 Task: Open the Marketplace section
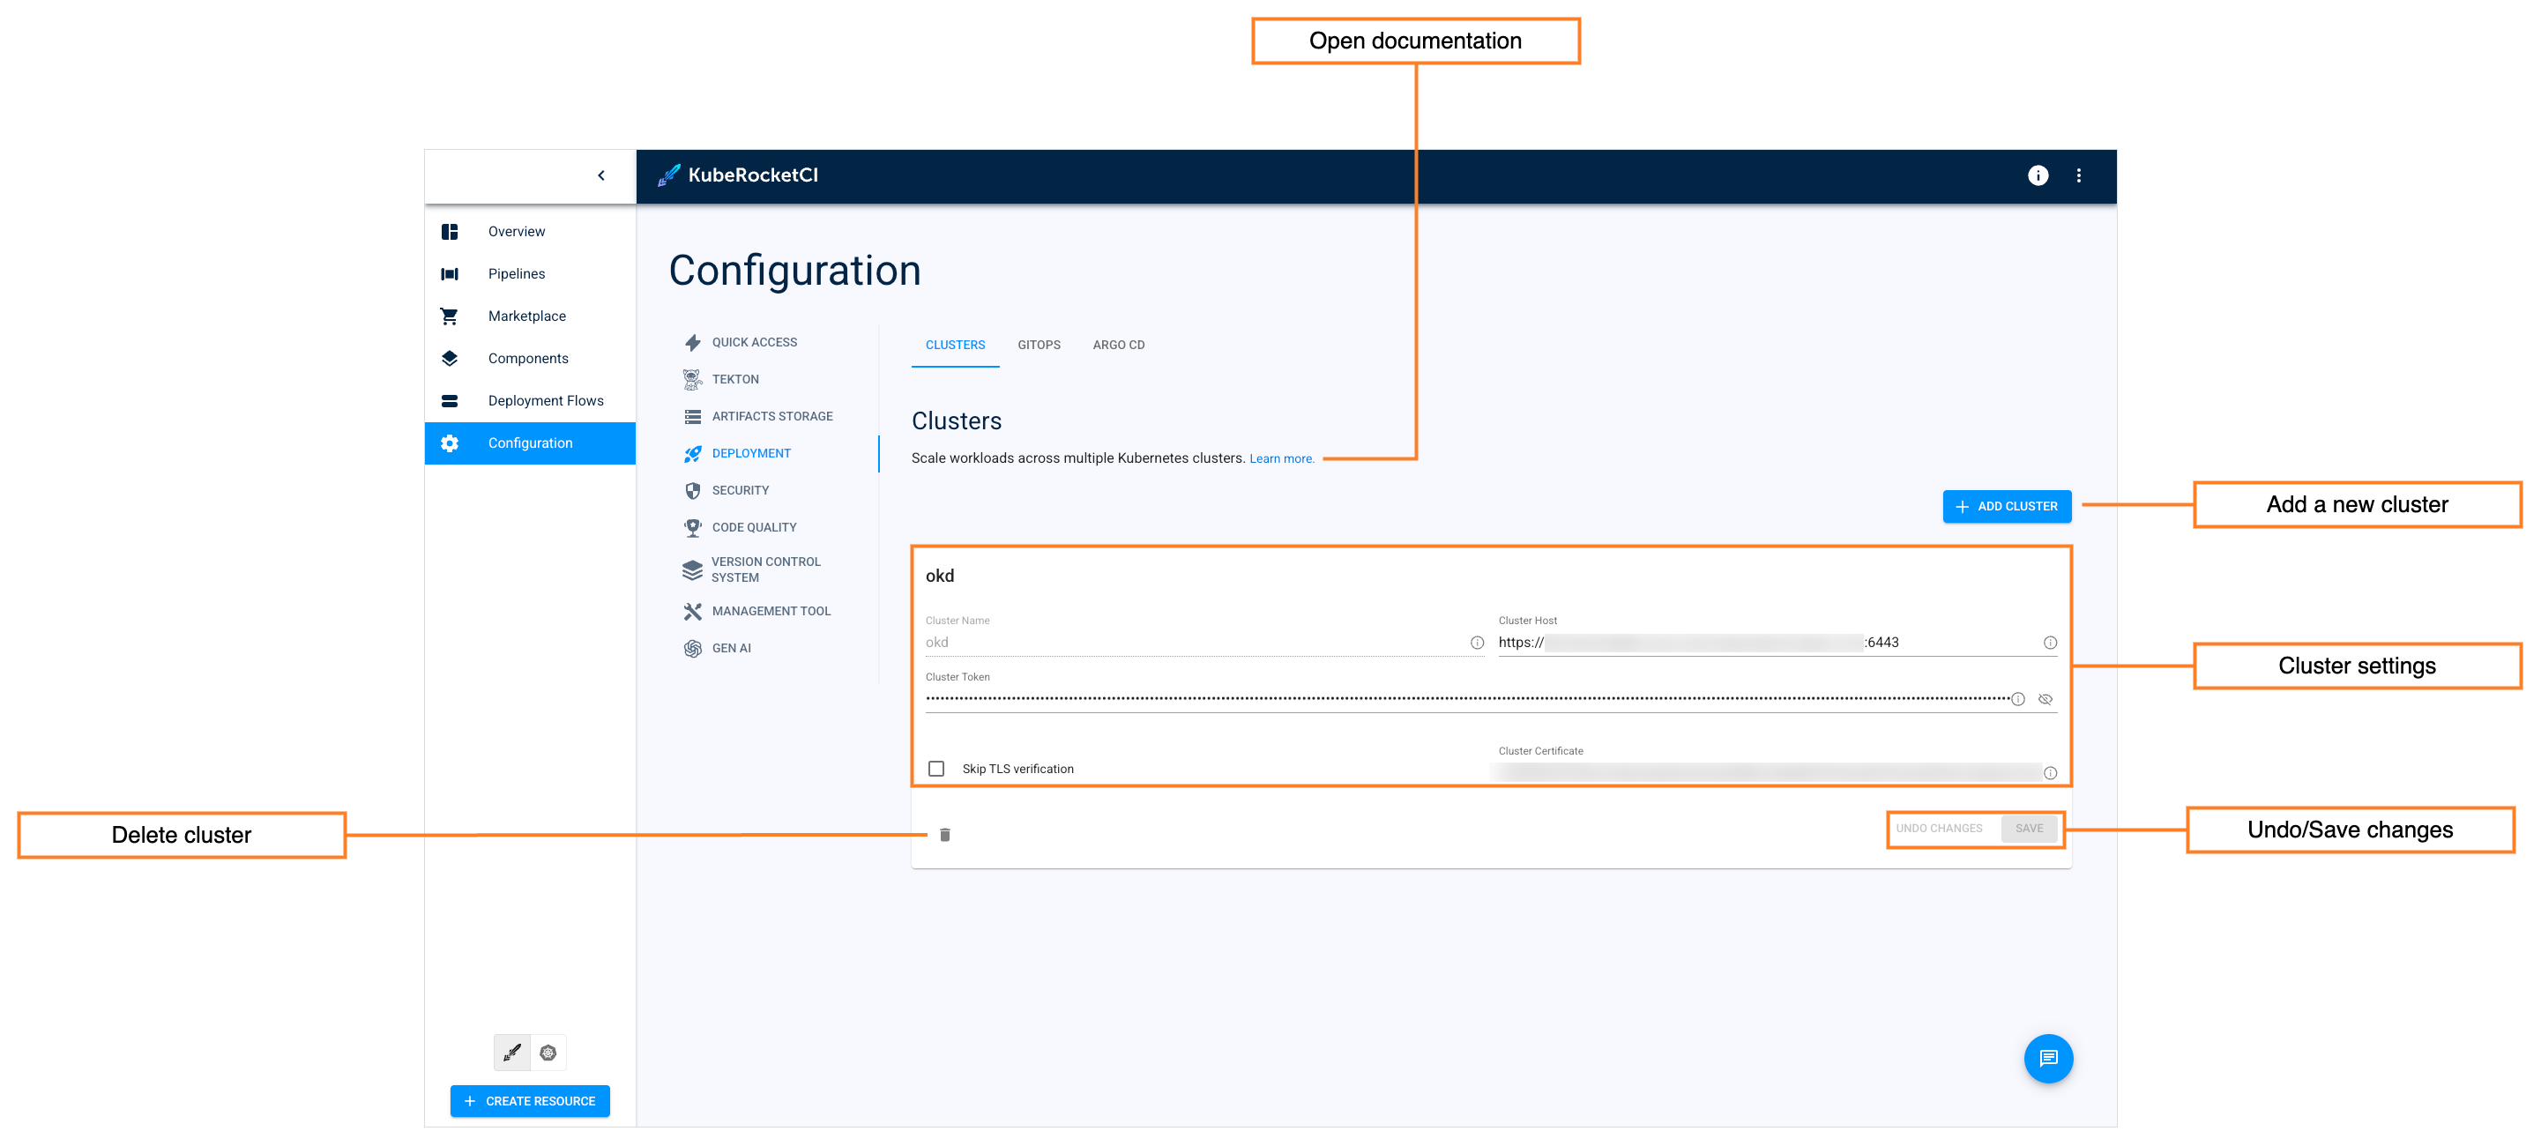pyautogui.click(x=526, y=316)
